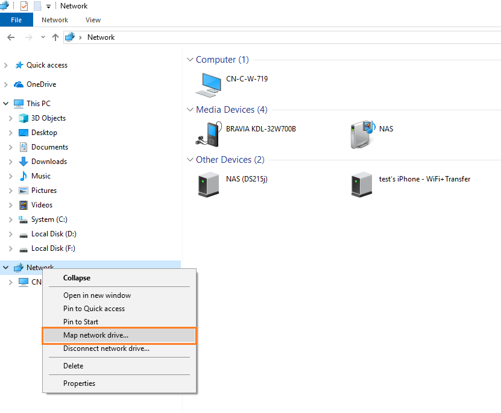Viewport: 501px width, 413px height.
Task: Select the CN-C-W-719 computer icon
Action: click(209, 85)
